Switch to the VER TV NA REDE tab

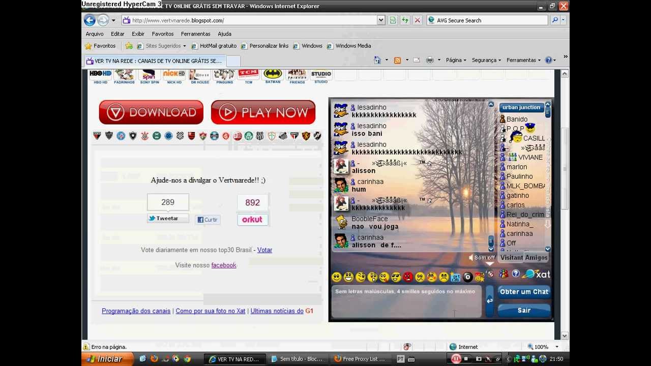tap(154, 61)
